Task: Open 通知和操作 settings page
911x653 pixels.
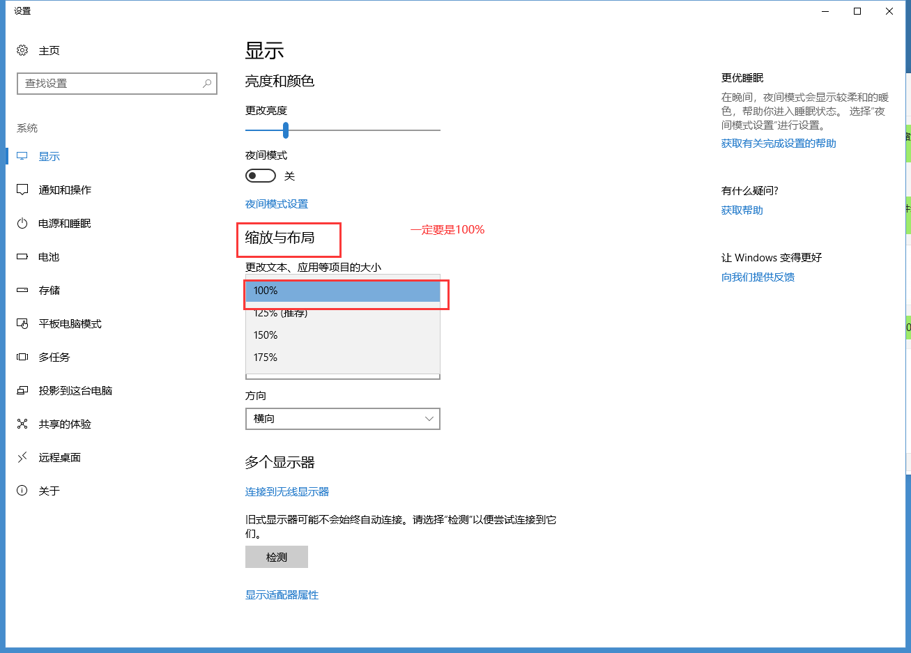Action: click(x=65, y=190)
